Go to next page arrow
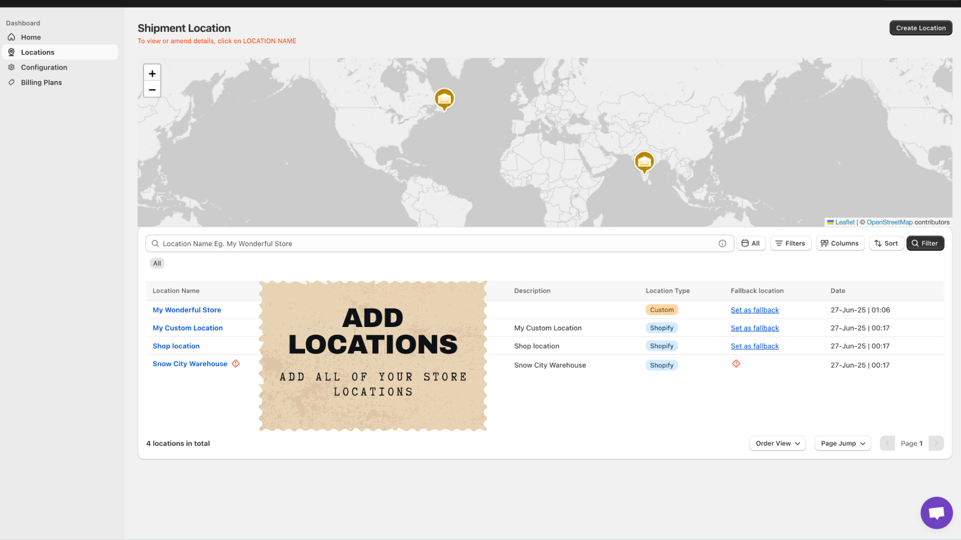Screen dimensions: 961x540 (x=936, y=443)
